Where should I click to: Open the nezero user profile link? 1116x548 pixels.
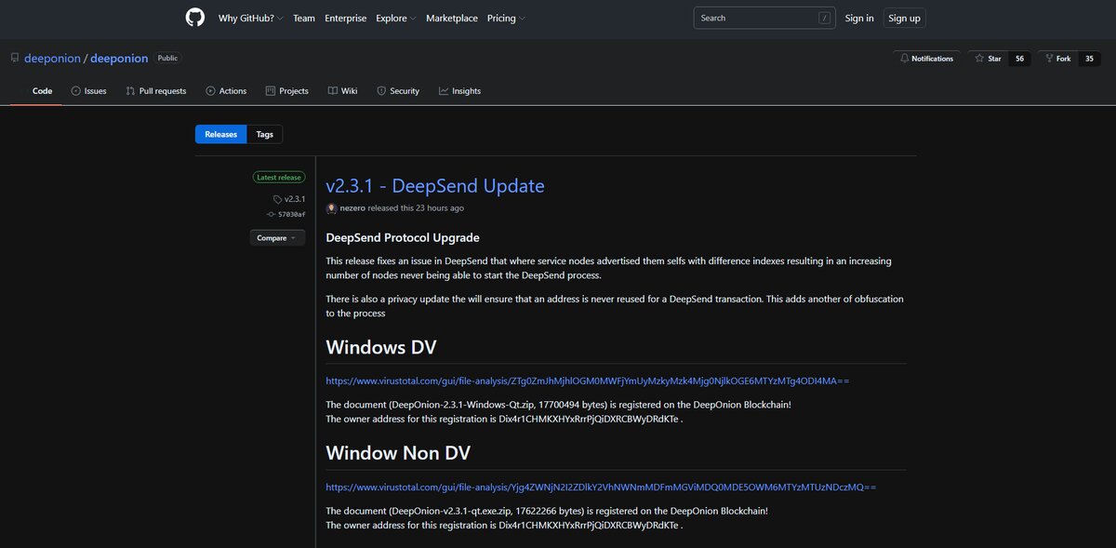pyautogui.click(x=352, y=207)
